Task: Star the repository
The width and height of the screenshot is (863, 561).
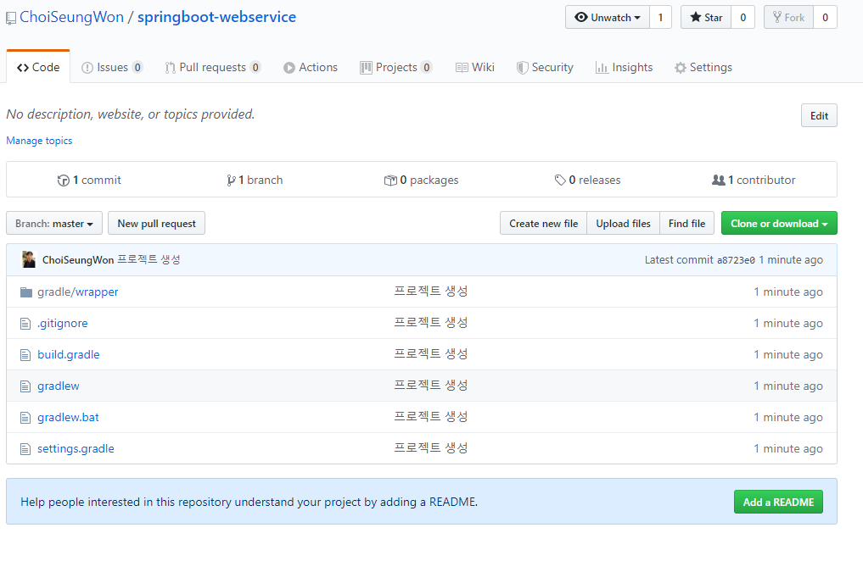Action: click(706, 17)
